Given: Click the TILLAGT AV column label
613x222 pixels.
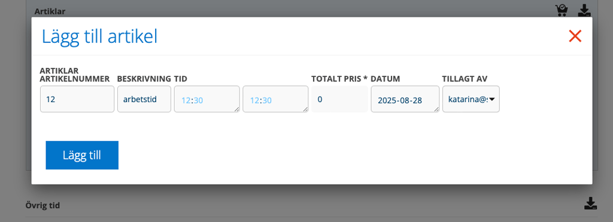Looking at the screenshot, I should [x=465, y=79].
